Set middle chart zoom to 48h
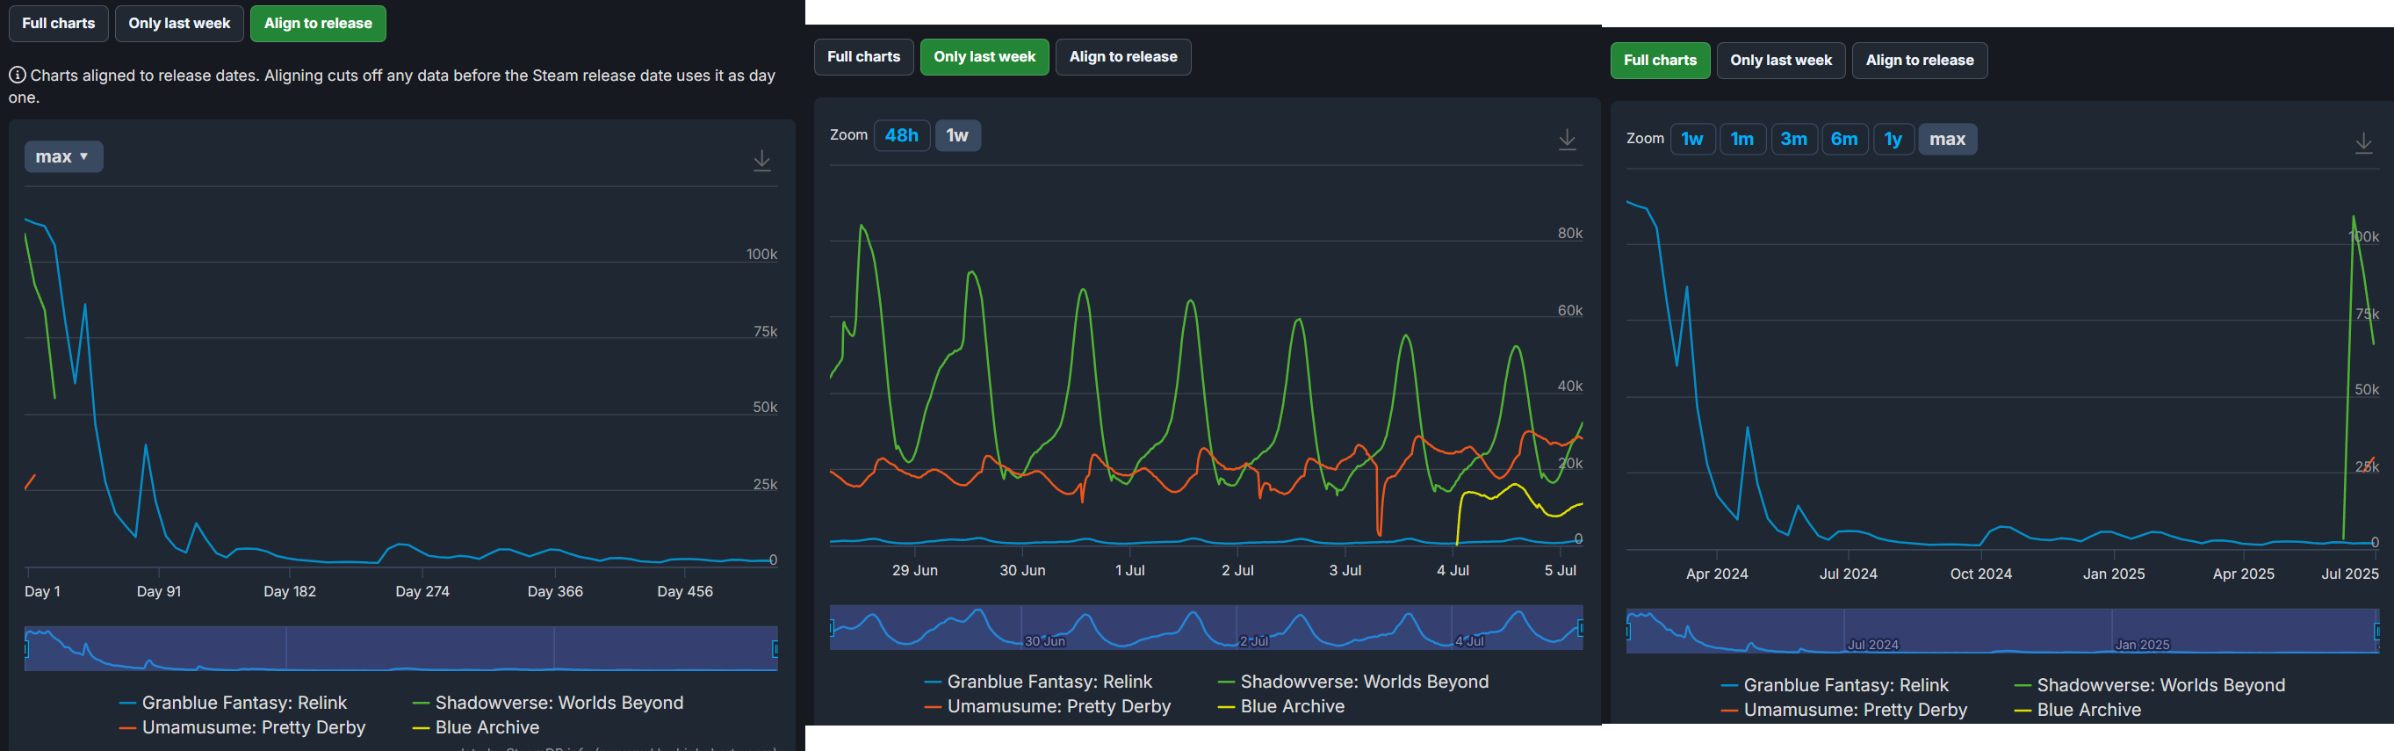This screenshot has width=2394, height=751. 901,135
